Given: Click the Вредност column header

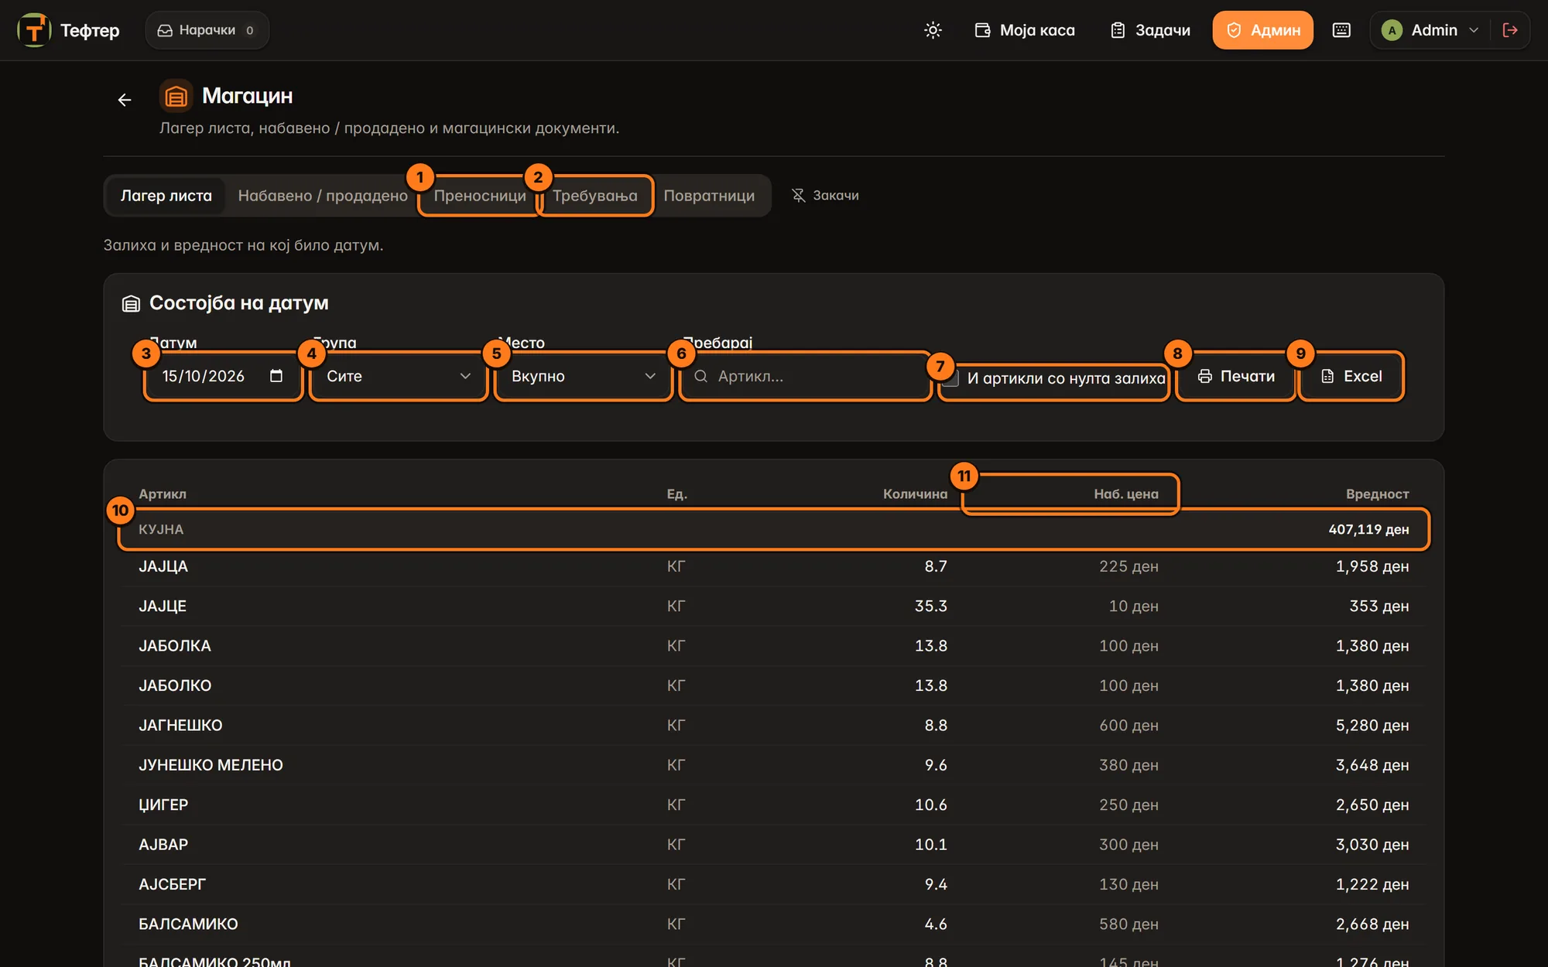Looking at the screenshot, I should (x=1377, y=494).
